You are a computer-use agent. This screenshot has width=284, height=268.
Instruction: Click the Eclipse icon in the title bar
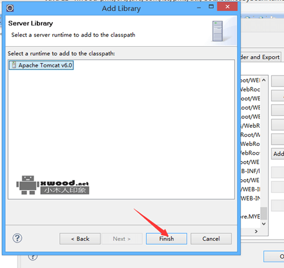pos(10,8)
